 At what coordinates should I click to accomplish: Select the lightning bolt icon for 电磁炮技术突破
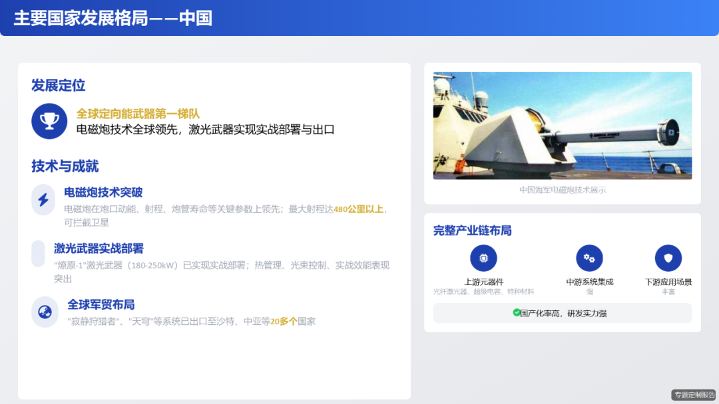(x=44, y=200)
